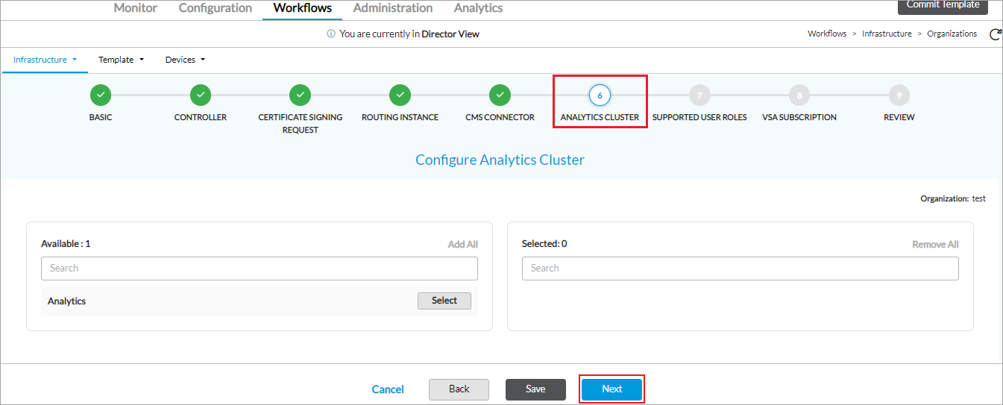Click step 6 Analytics Cluster circle

coord(600,95)
